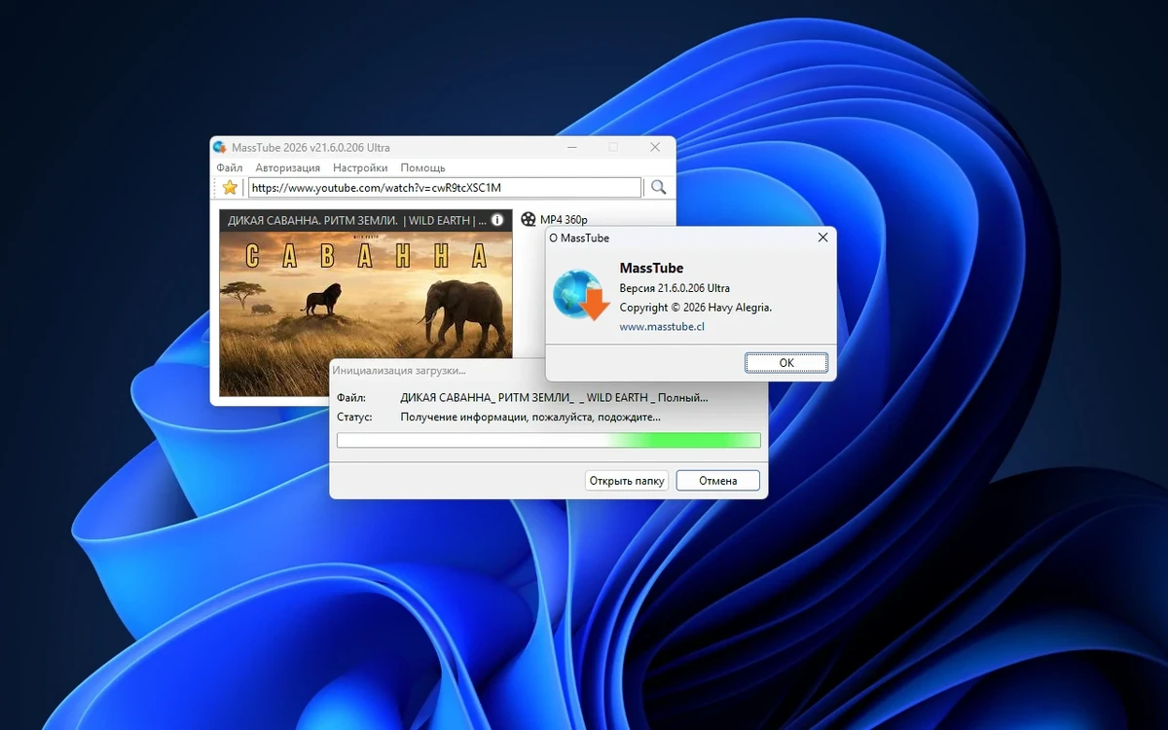Image resolution: width=1168 pixels, height=730 pixels.
Task: Click the Саванна video thumbnail
Action: point(366,302)
